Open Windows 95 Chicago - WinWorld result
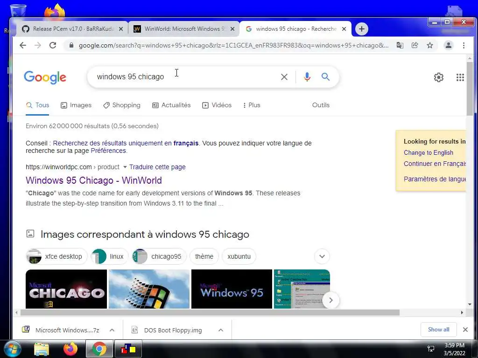 93,180
